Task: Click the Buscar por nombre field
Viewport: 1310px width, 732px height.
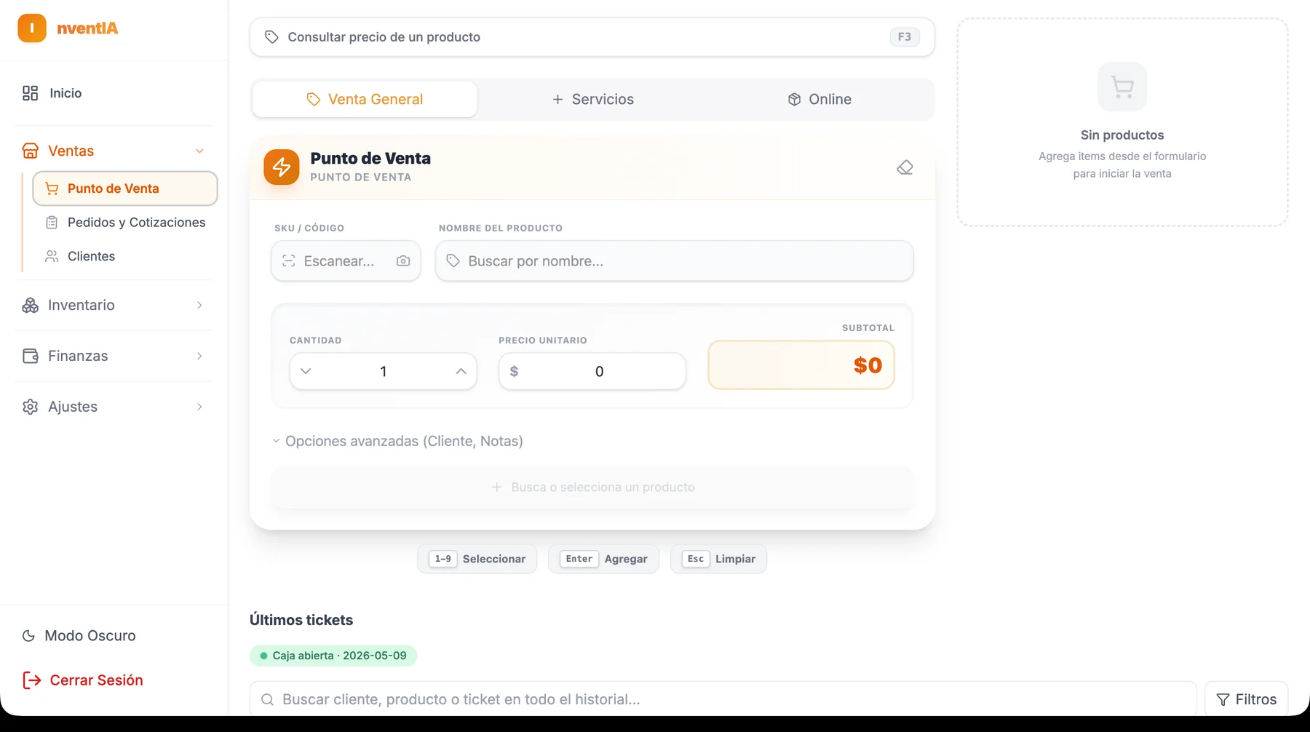Action: coord(675,261)
